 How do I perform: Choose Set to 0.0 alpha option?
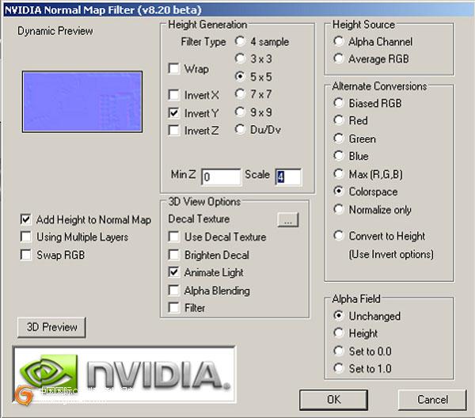[x=338, y=351]
